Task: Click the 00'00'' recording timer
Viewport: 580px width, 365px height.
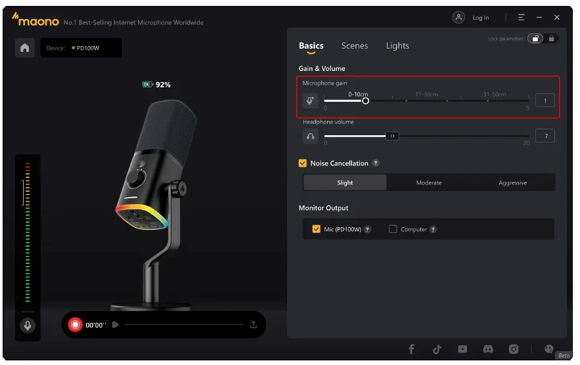Action: pyautogui.click(x=95, y=325)
